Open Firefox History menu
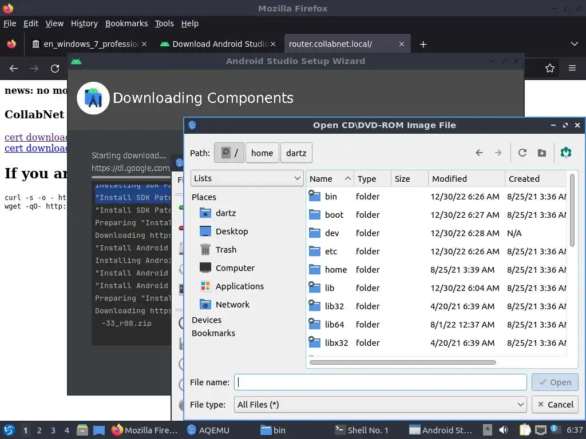 pyautogui.click(x=84, y=23)
